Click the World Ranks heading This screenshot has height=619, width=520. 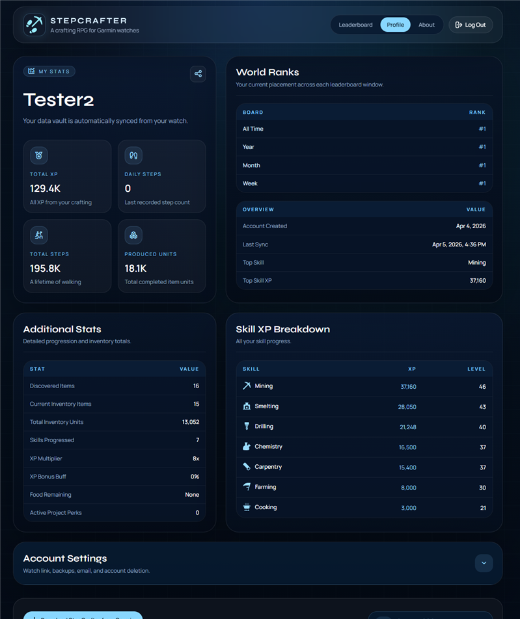(x=267, y=72)
